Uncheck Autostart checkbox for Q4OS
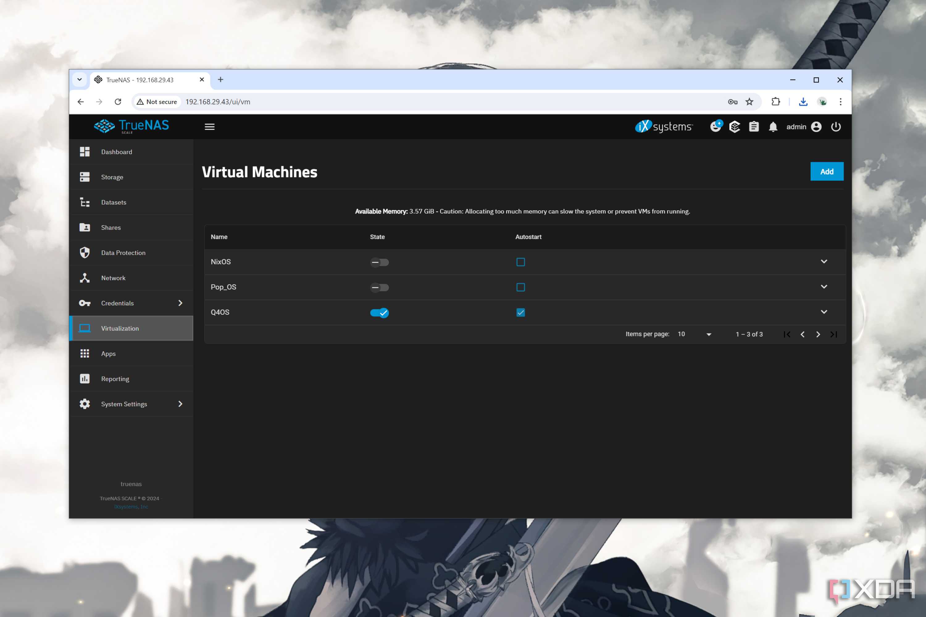The height and width of the screenshot is (617, 926). 520,313
